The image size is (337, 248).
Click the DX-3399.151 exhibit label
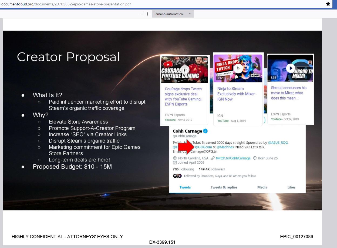(x=162, y=242)
